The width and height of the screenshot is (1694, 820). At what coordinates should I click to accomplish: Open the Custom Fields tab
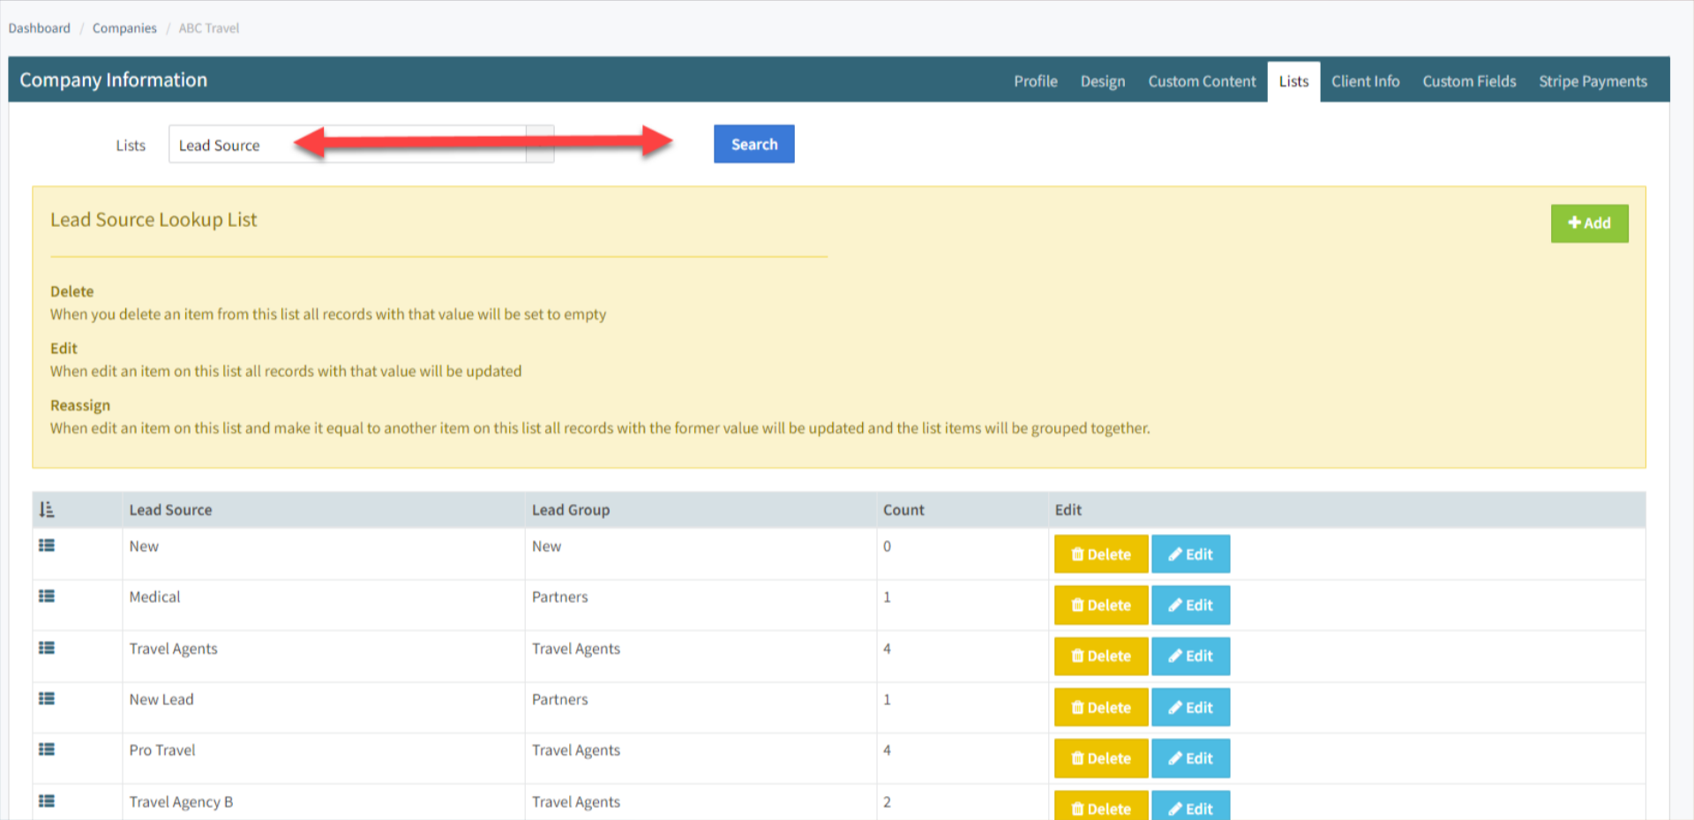click(1468, 81)
